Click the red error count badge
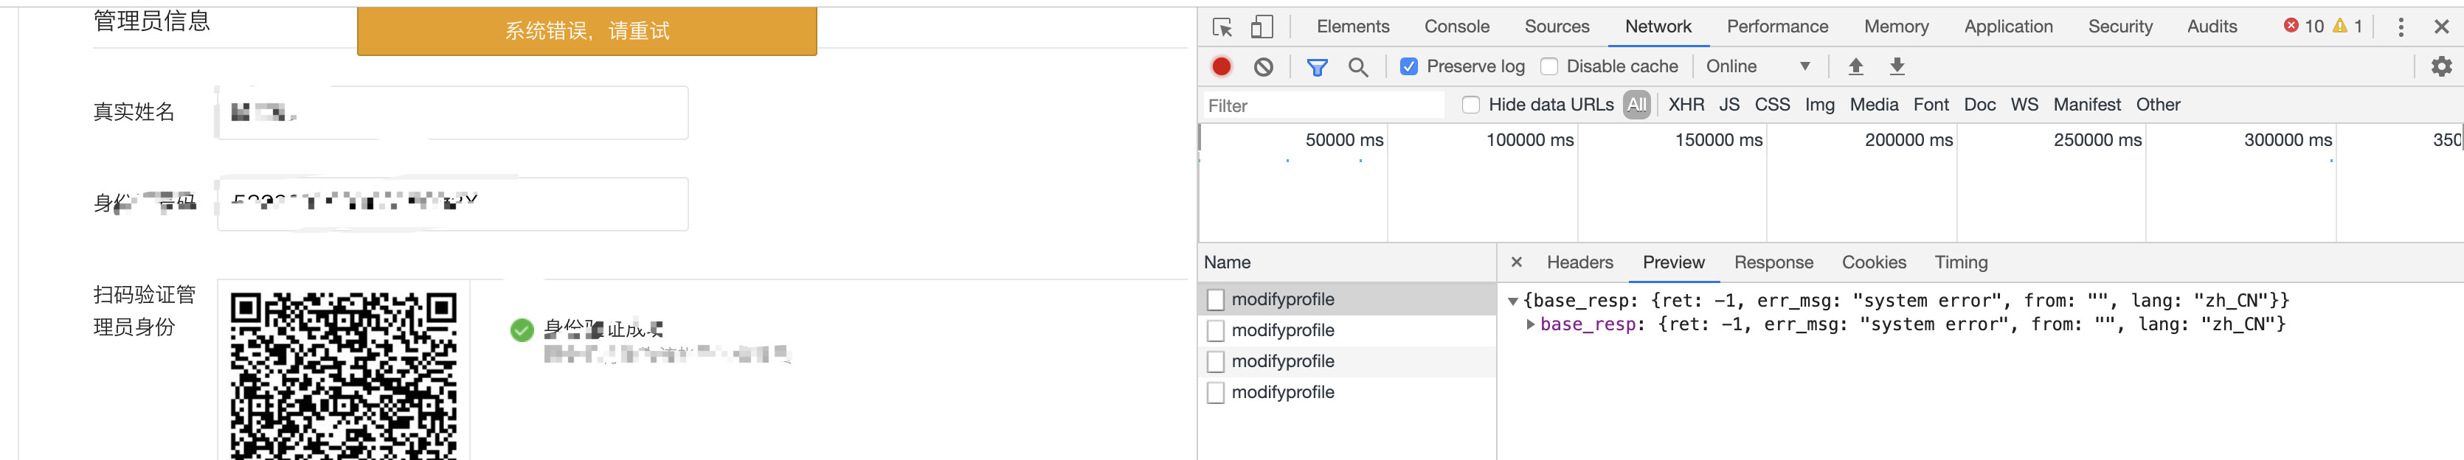2464x460 pixels. pos(2303,26)
